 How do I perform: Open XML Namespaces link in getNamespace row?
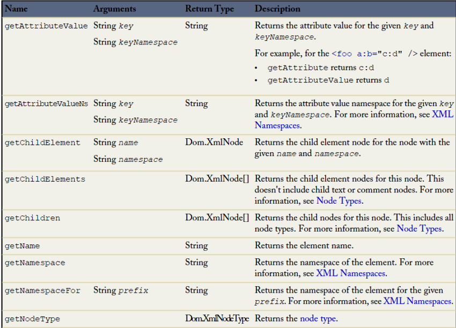350,273
